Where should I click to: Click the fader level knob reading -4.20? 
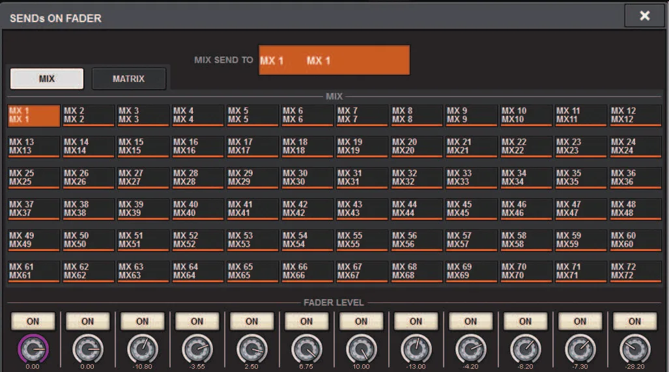470,349
